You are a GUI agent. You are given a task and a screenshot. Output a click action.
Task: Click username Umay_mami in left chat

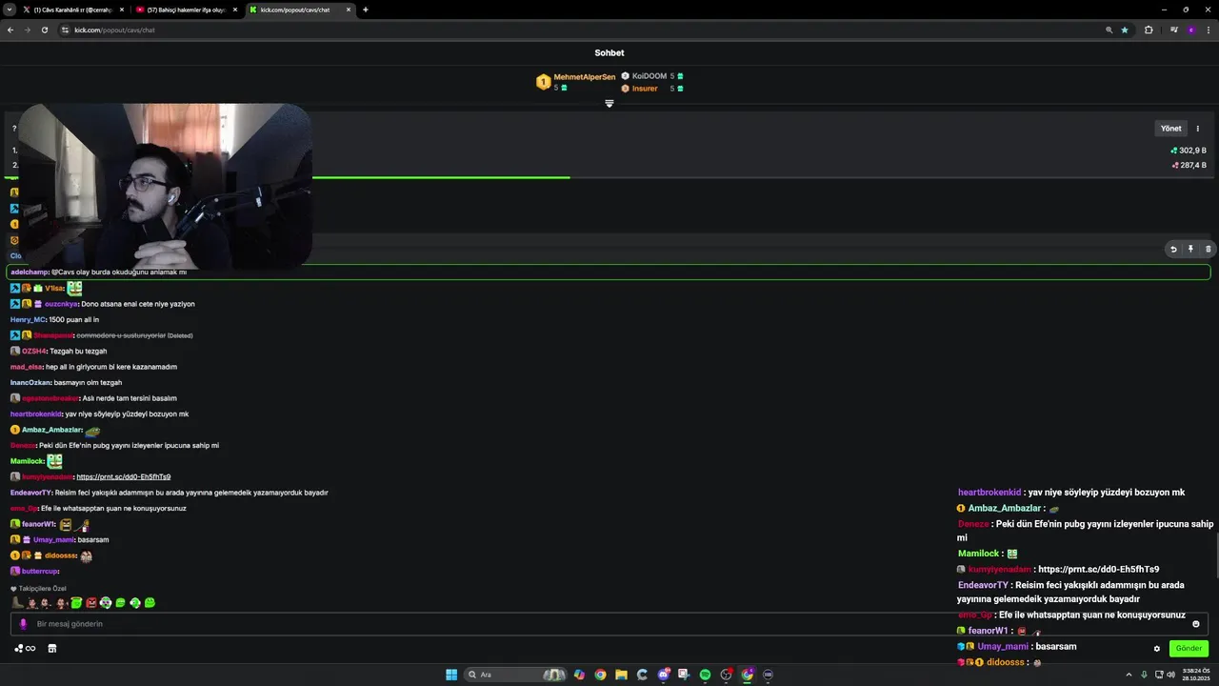click(53, 540)
